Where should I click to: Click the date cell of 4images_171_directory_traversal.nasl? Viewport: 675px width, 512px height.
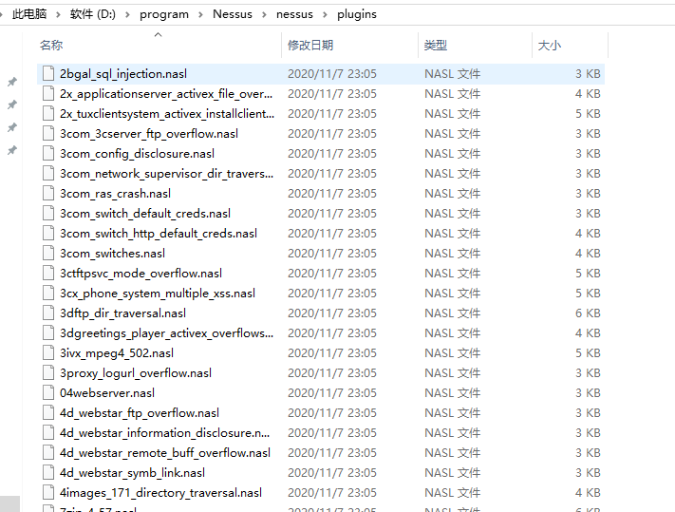332,493
